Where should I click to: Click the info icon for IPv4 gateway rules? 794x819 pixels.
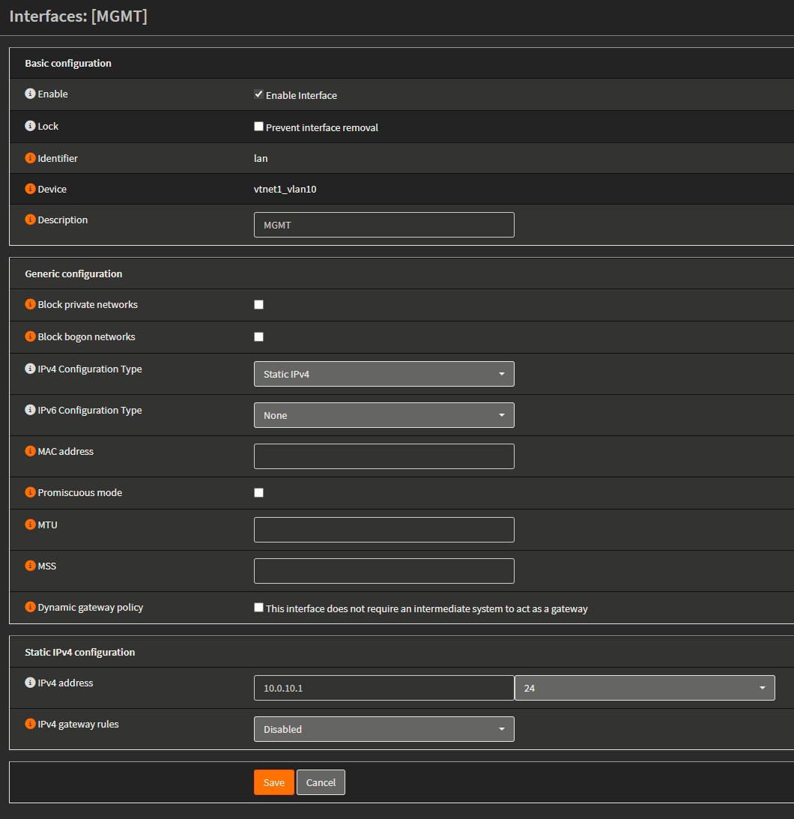click(30, 724)
